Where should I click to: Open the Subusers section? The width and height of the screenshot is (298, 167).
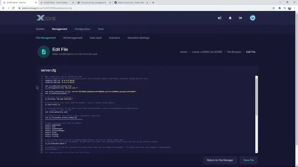(x=115, y=38)
